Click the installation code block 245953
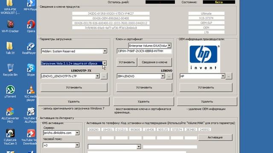 point(205,130)
